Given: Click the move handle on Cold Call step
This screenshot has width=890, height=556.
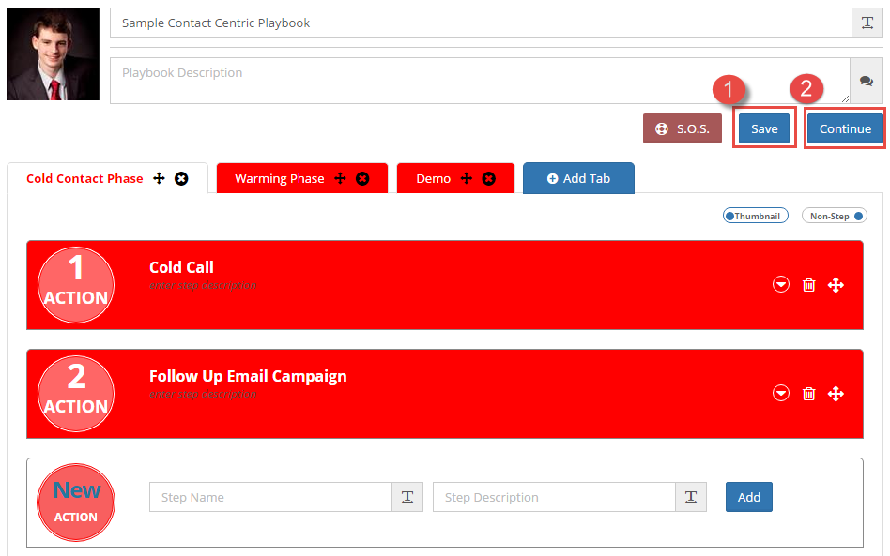Looking at the screenshot, I should 836,285.
